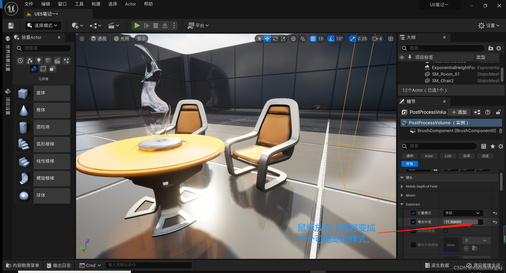Select the 所有 filter button
The image size is (506, 273).
point(409,164)
